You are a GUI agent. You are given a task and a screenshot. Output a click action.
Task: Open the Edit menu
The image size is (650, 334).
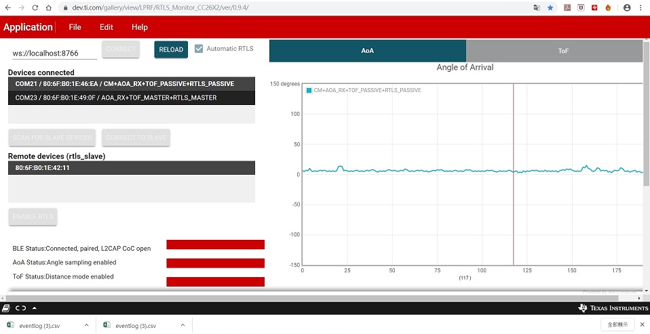[x=106, y=27]
